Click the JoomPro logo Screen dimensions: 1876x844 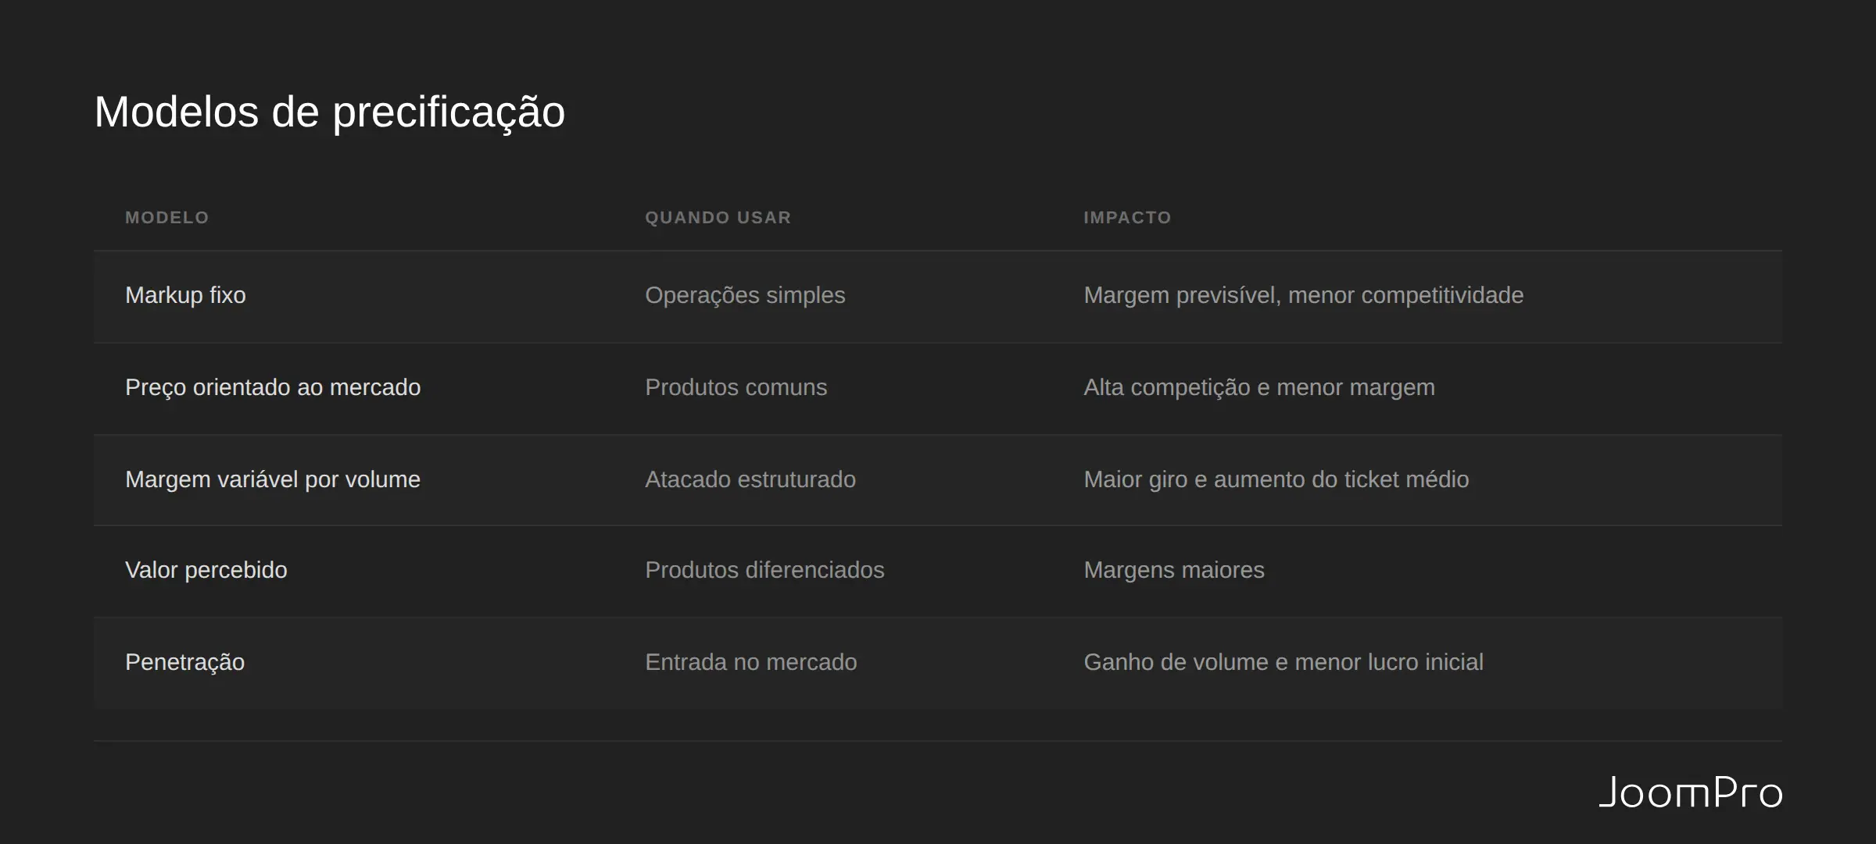(x=1691, y=792)
